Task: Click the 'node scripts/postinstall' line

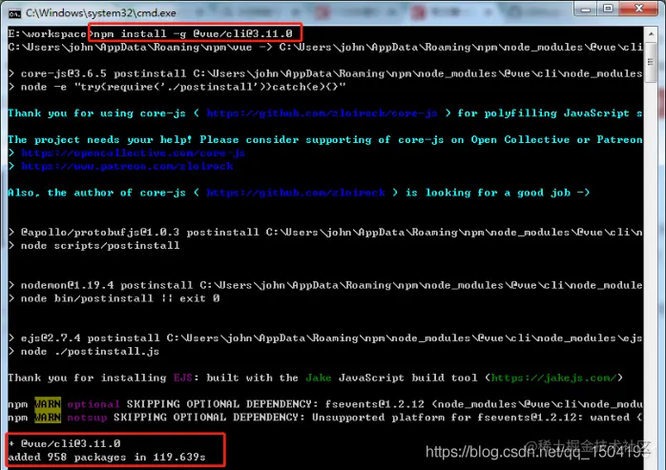Action: coord(94,245)
